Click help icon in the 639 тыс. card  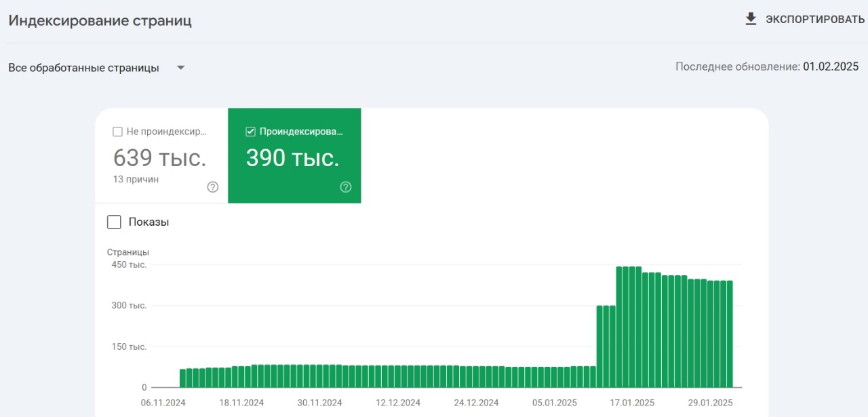213,187
